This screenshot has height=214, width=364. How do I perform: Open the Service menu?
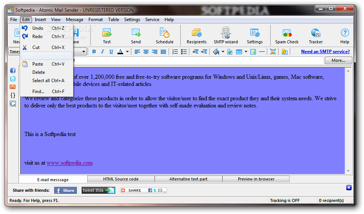click(152, 20)
